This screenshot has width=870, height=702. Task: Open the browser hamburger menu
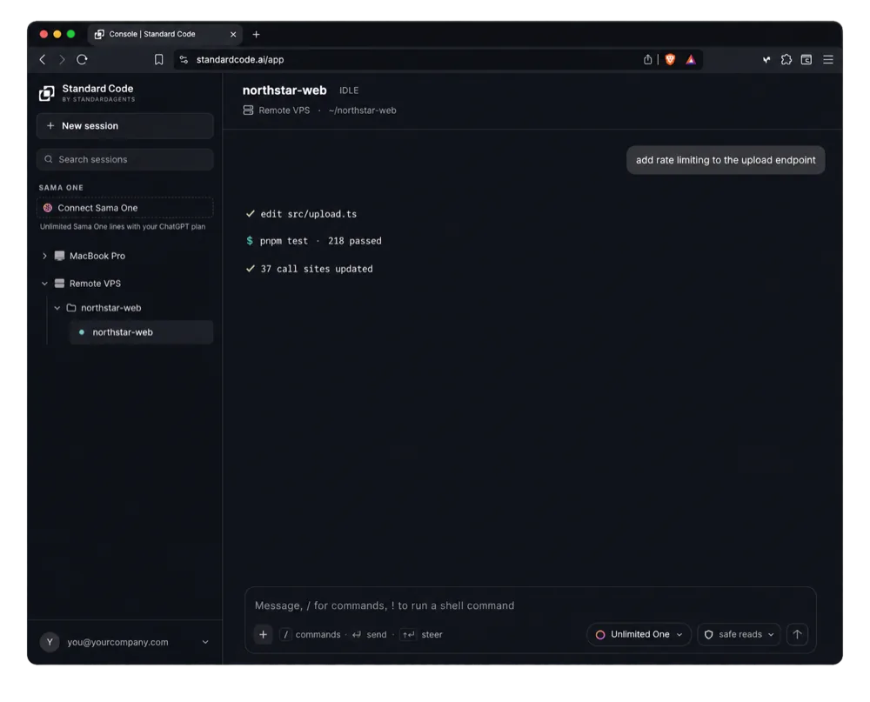click(828, 59)
